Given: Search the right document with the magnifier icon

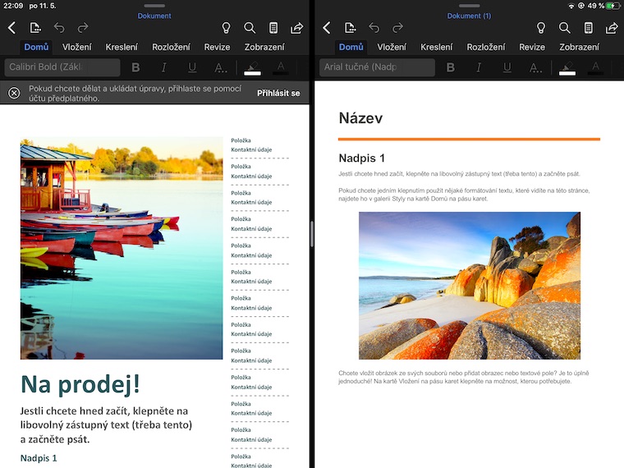Looking at the screenshot, I should point(565,28).
